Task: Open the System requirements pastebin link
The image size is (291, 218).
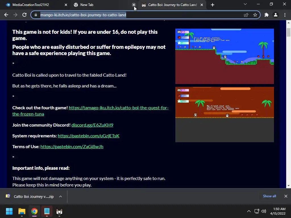Action: (89, 136)
